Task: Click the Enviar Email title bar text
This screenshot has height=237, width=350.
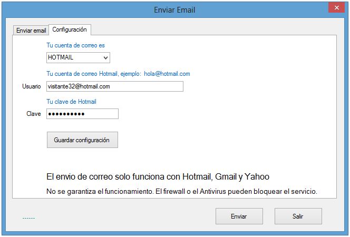Action: point(174,10)
